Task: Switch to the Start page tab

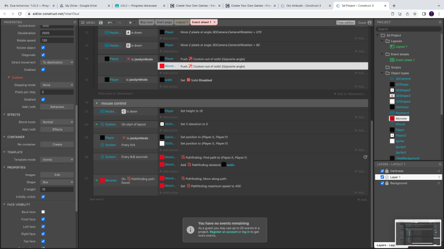Action: 164,22
